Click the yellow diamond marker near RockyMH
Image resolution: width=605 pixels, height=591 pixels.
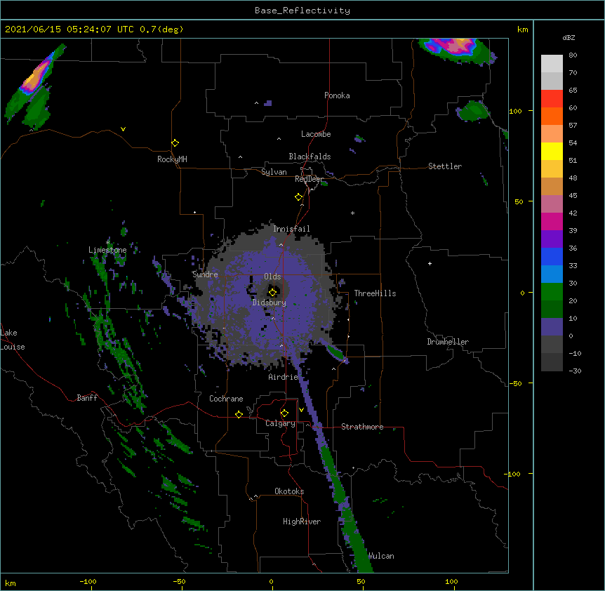[175, 142]
